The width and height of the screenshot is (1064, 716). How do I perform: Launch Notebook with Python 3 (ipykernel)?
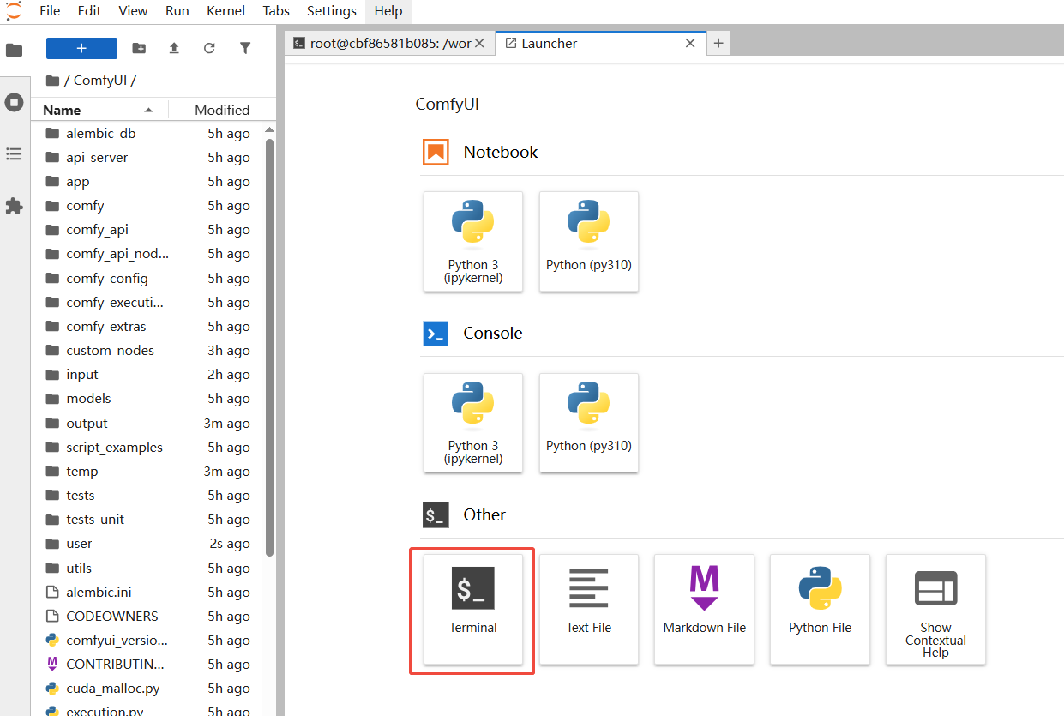(473, 241)
